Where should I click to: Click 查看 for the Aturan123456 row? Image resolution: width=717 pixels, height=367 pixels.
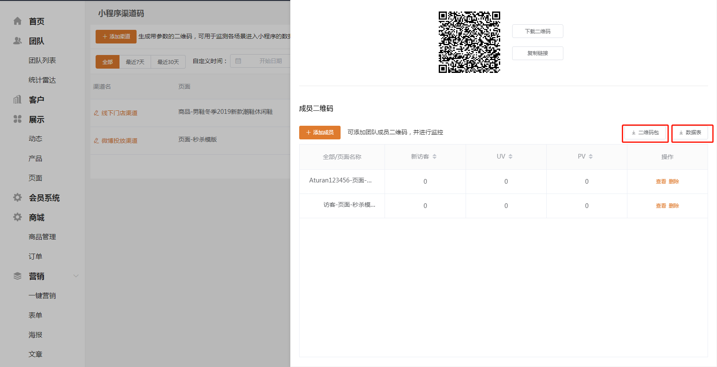(661, 182)
